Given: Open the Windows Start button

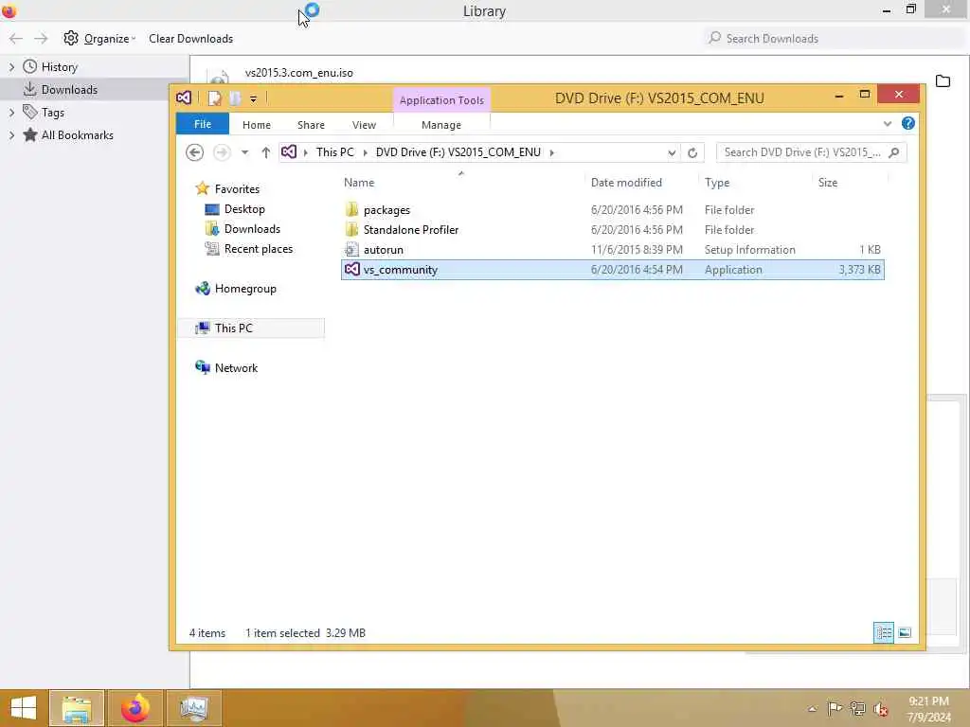Looking at the screenshot, I should [24, 708].
